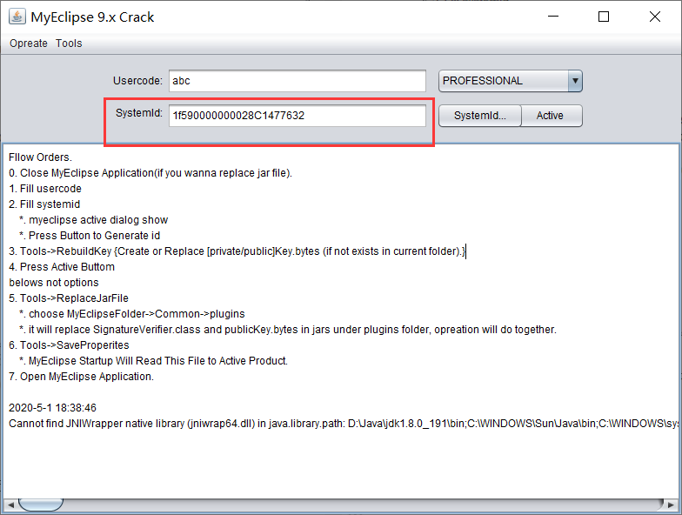Click the 'Fllow Orders.' line
This screenshot has height=515, width=682.
point(40,157)
